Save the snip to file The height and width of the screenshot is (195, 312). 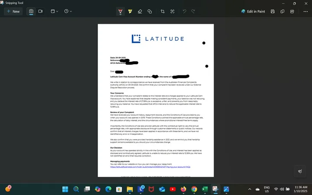273,12
